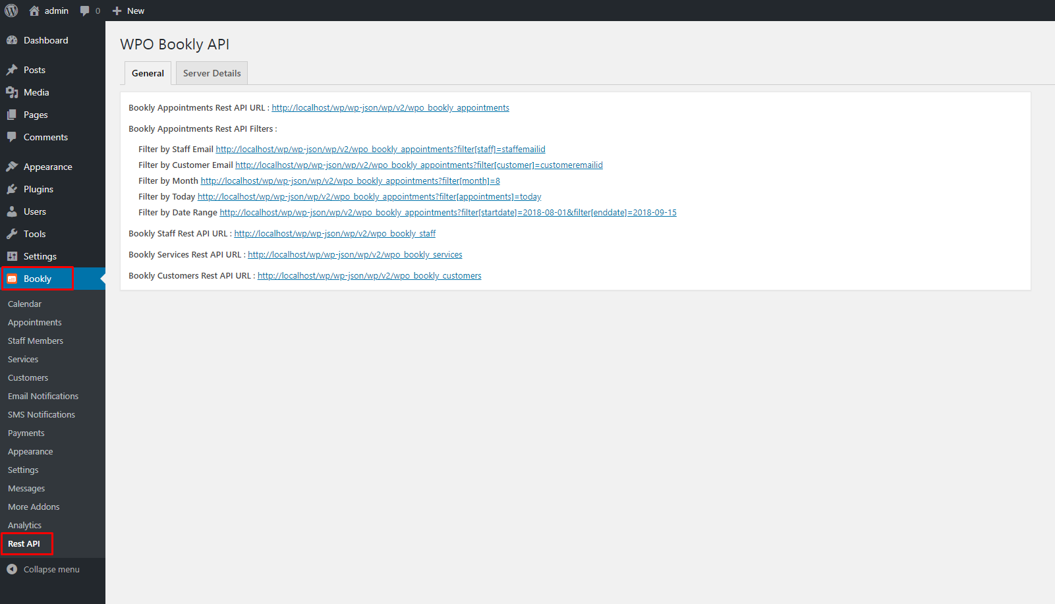Click the Bookly calendar icon
Viewport: 1055px width, 604px height.
pos(12,279)
